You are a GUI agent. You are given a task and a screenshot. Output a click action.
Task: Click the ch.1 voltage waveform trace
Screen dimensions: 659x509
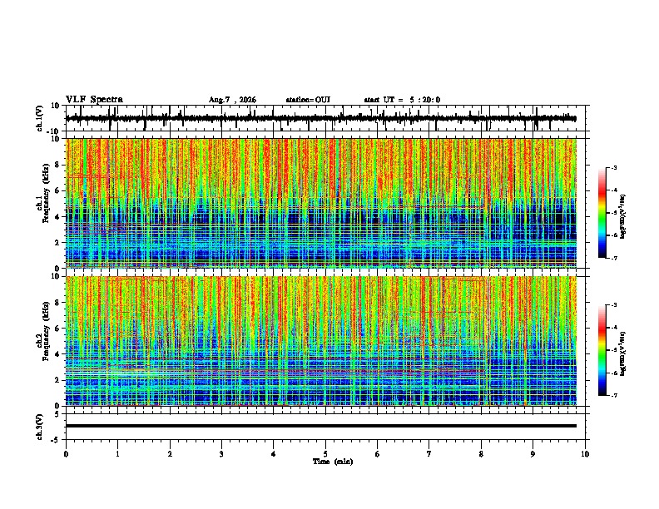coord(321,118)
